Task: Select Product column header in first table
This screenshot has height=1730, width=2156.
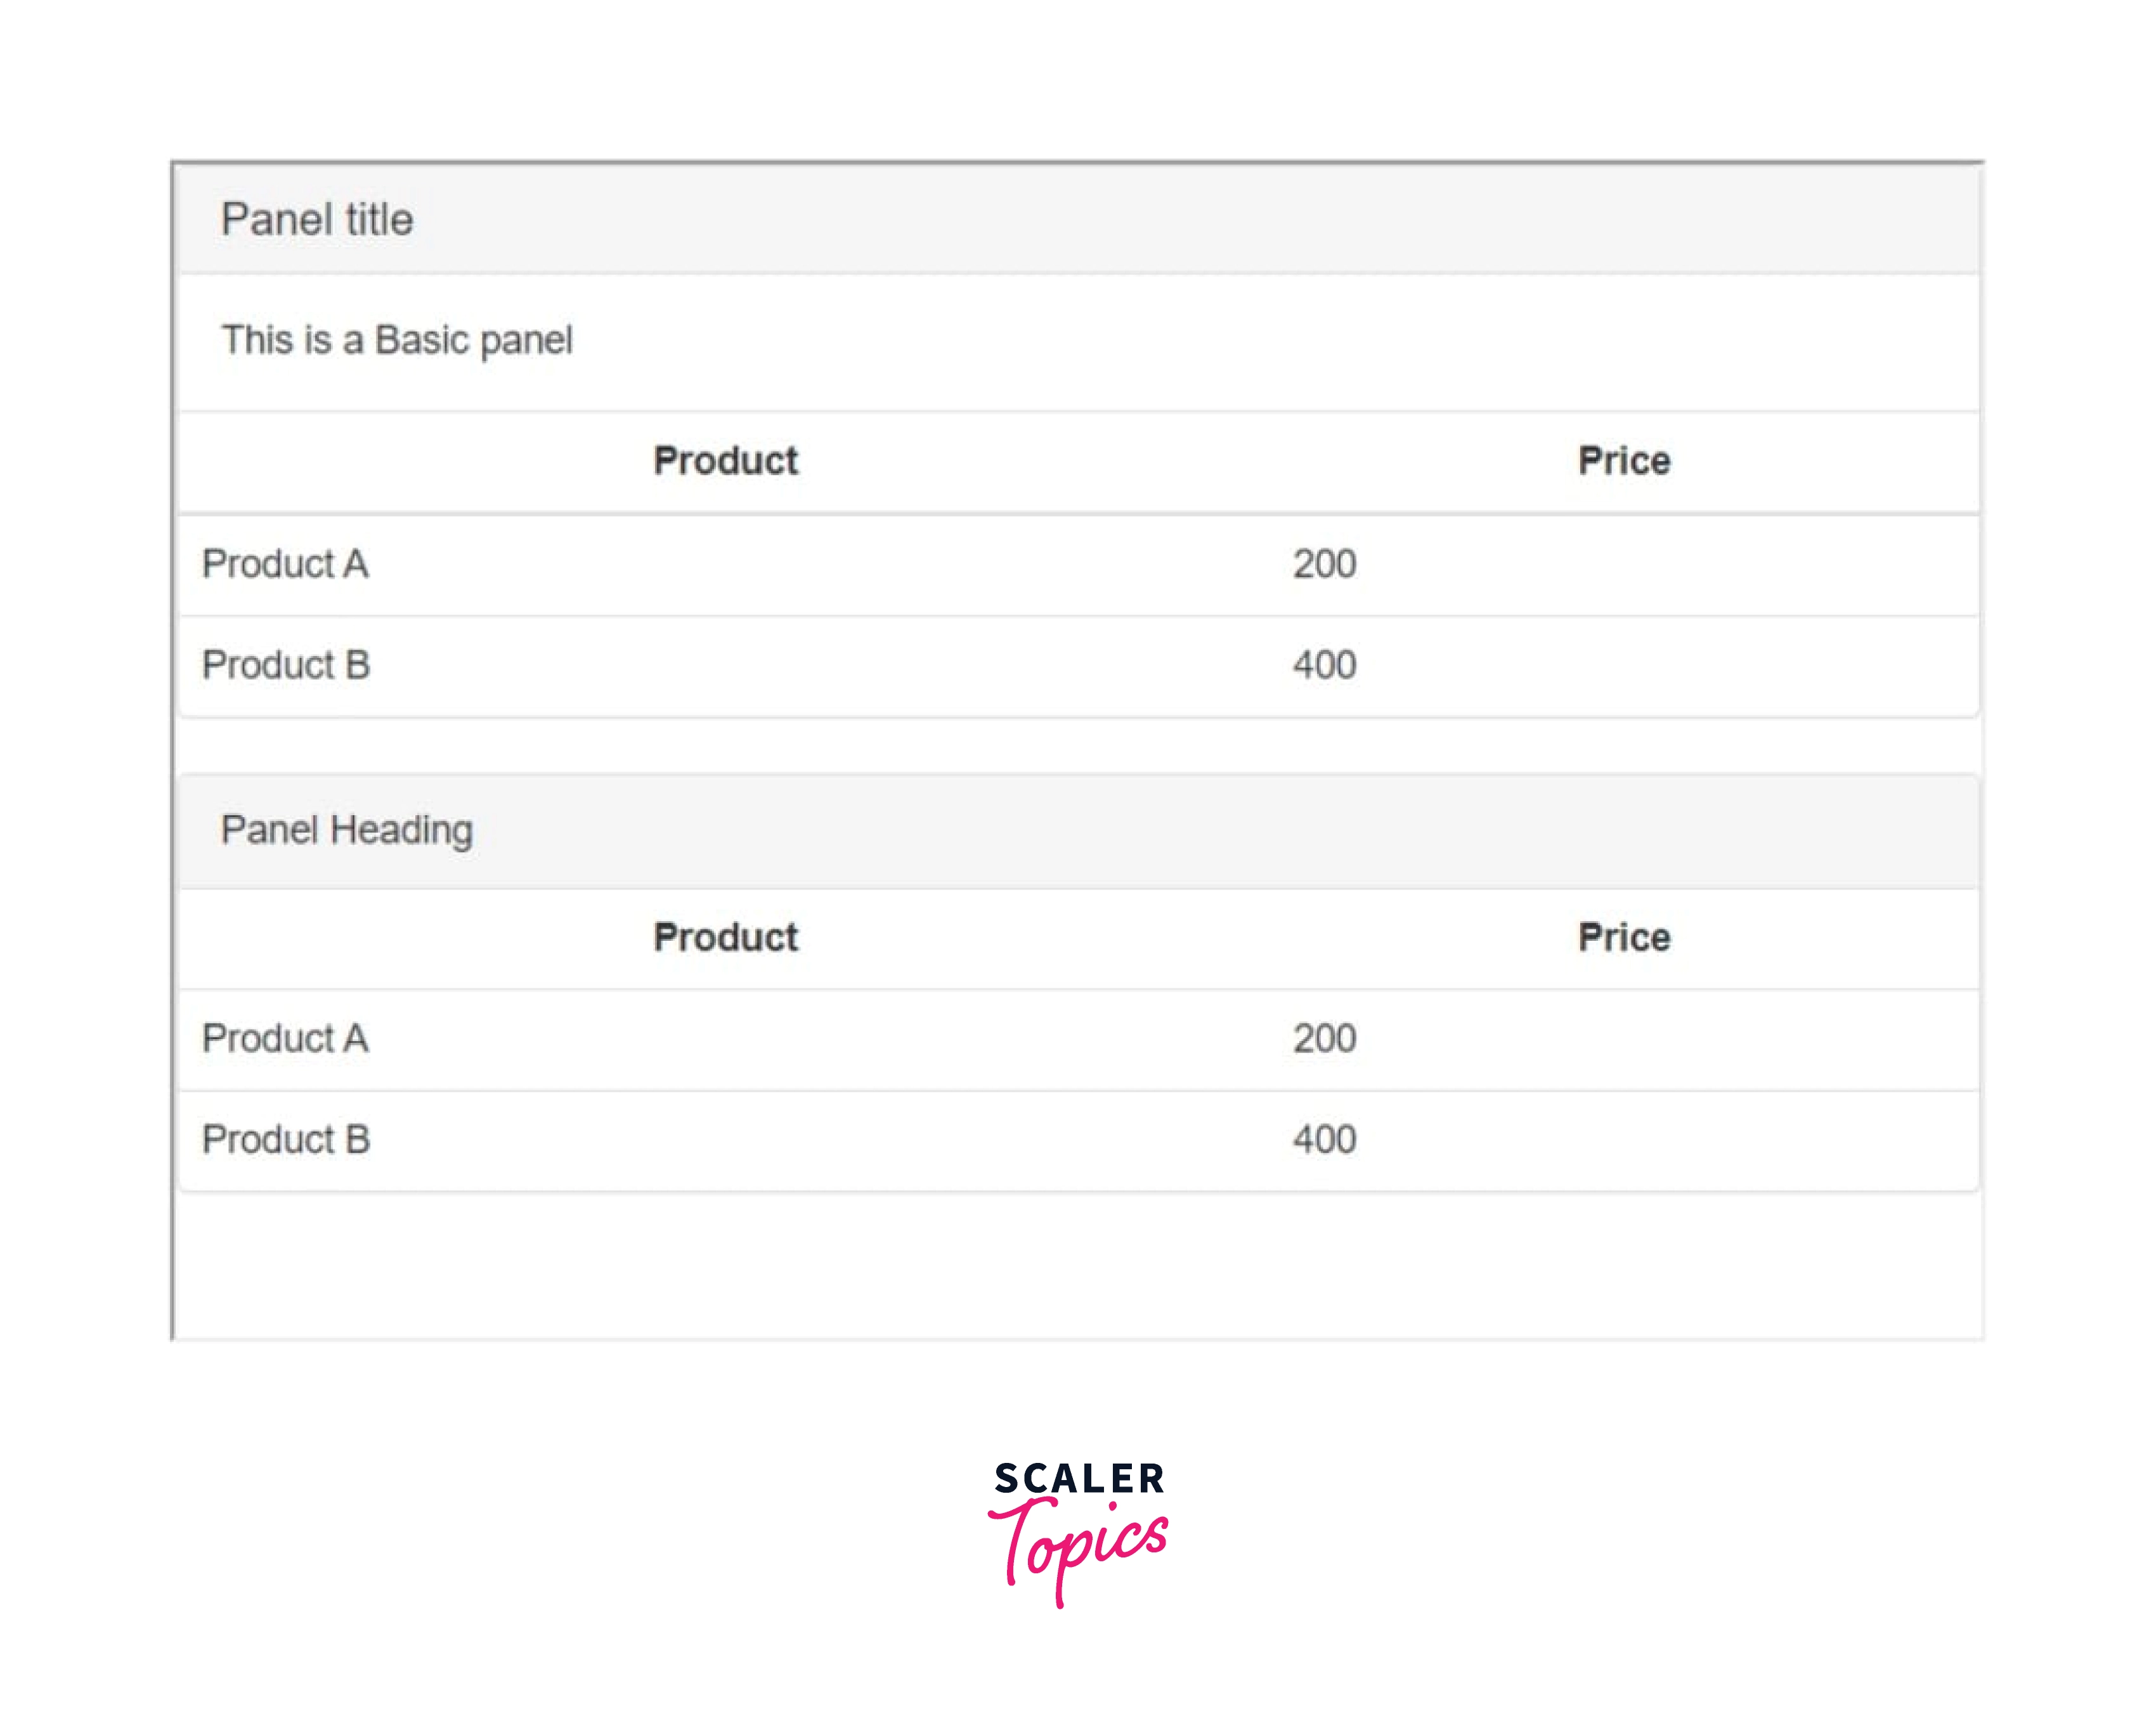Action: (x=725, y=461)
